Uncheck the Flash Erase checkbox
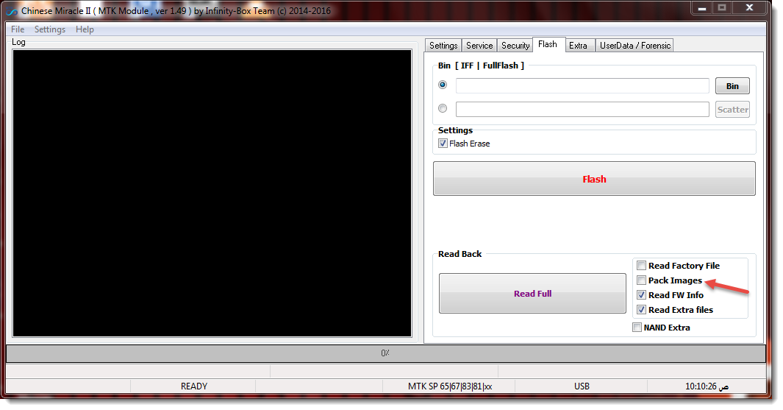The image size is (783, 410). (443, 144)
